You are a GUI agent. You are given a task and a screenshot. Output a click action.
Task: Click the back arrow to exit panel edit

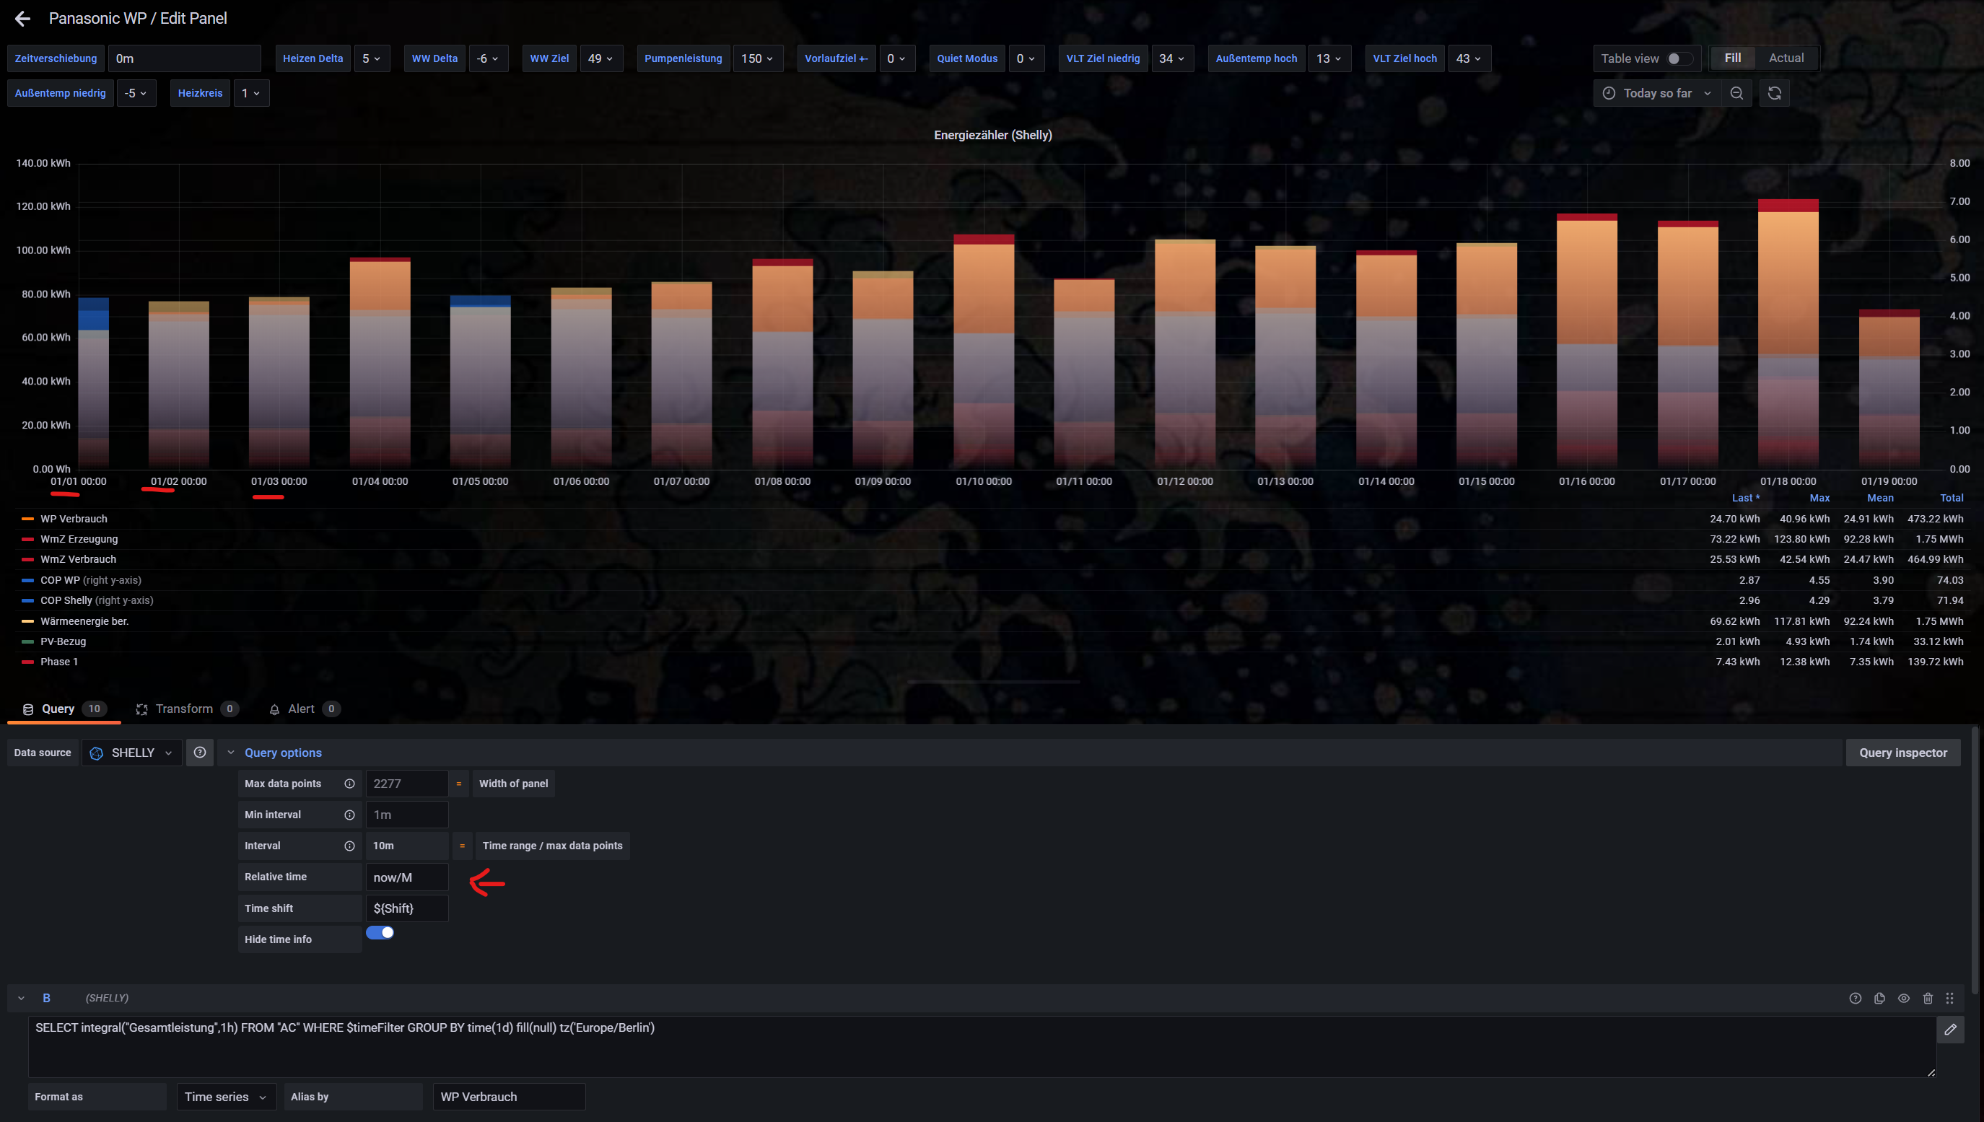point(23,19)
